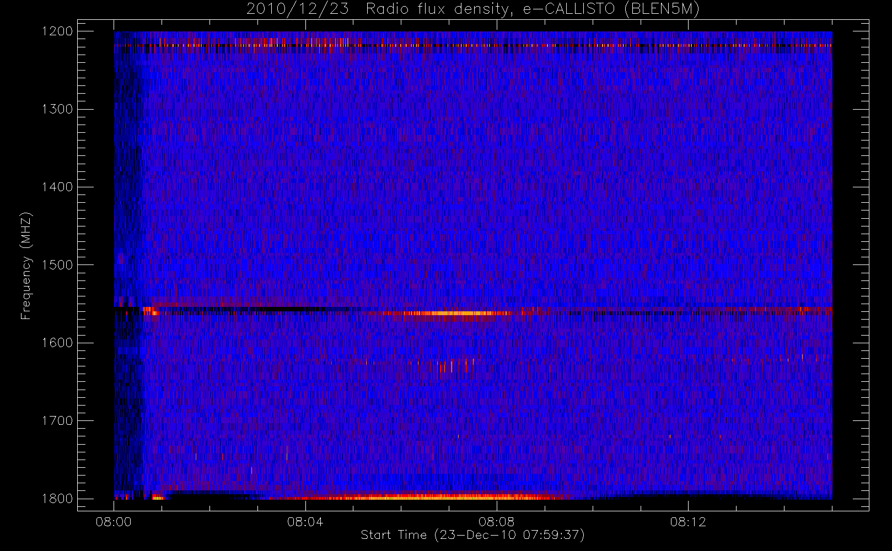
Task: Click the 08:04 time tick label
Action: (x=305, y=522)
